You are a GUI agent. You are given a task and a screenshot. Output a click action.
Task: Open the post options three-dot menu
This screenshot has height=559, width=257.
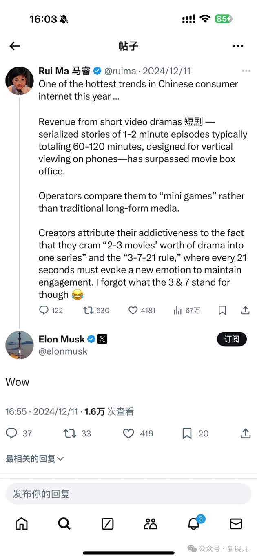click(x=237, y=46)
